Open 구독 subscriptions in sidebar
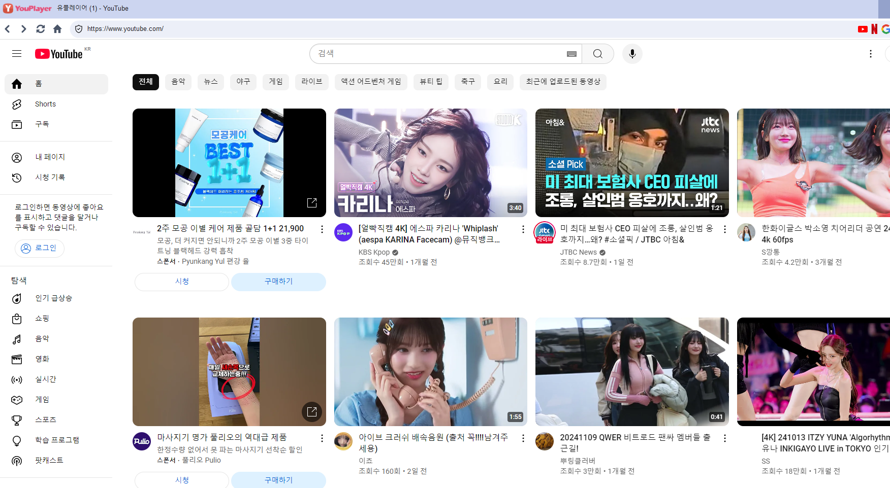 [x=56, y=124]
